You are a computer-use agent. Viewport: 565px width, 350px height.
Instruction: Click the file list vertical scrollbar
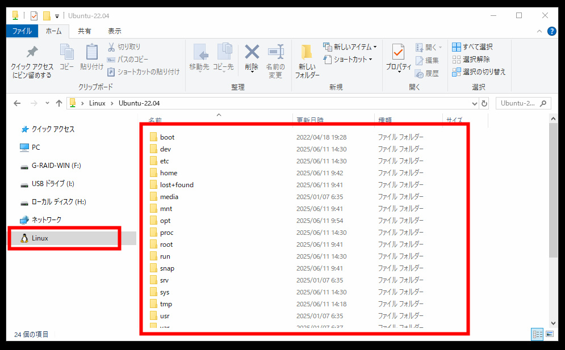click(553, 191)
